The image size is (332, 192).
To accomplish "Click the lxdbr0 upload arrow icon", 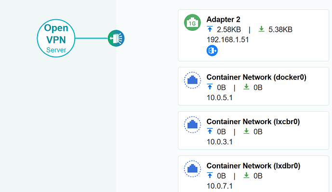I will pos(210,175).
